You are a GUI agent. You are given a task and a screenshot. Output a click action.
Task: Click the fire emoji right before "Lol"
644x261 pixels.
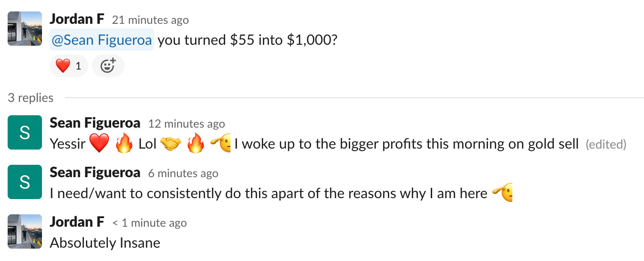[x=124, y=144]
